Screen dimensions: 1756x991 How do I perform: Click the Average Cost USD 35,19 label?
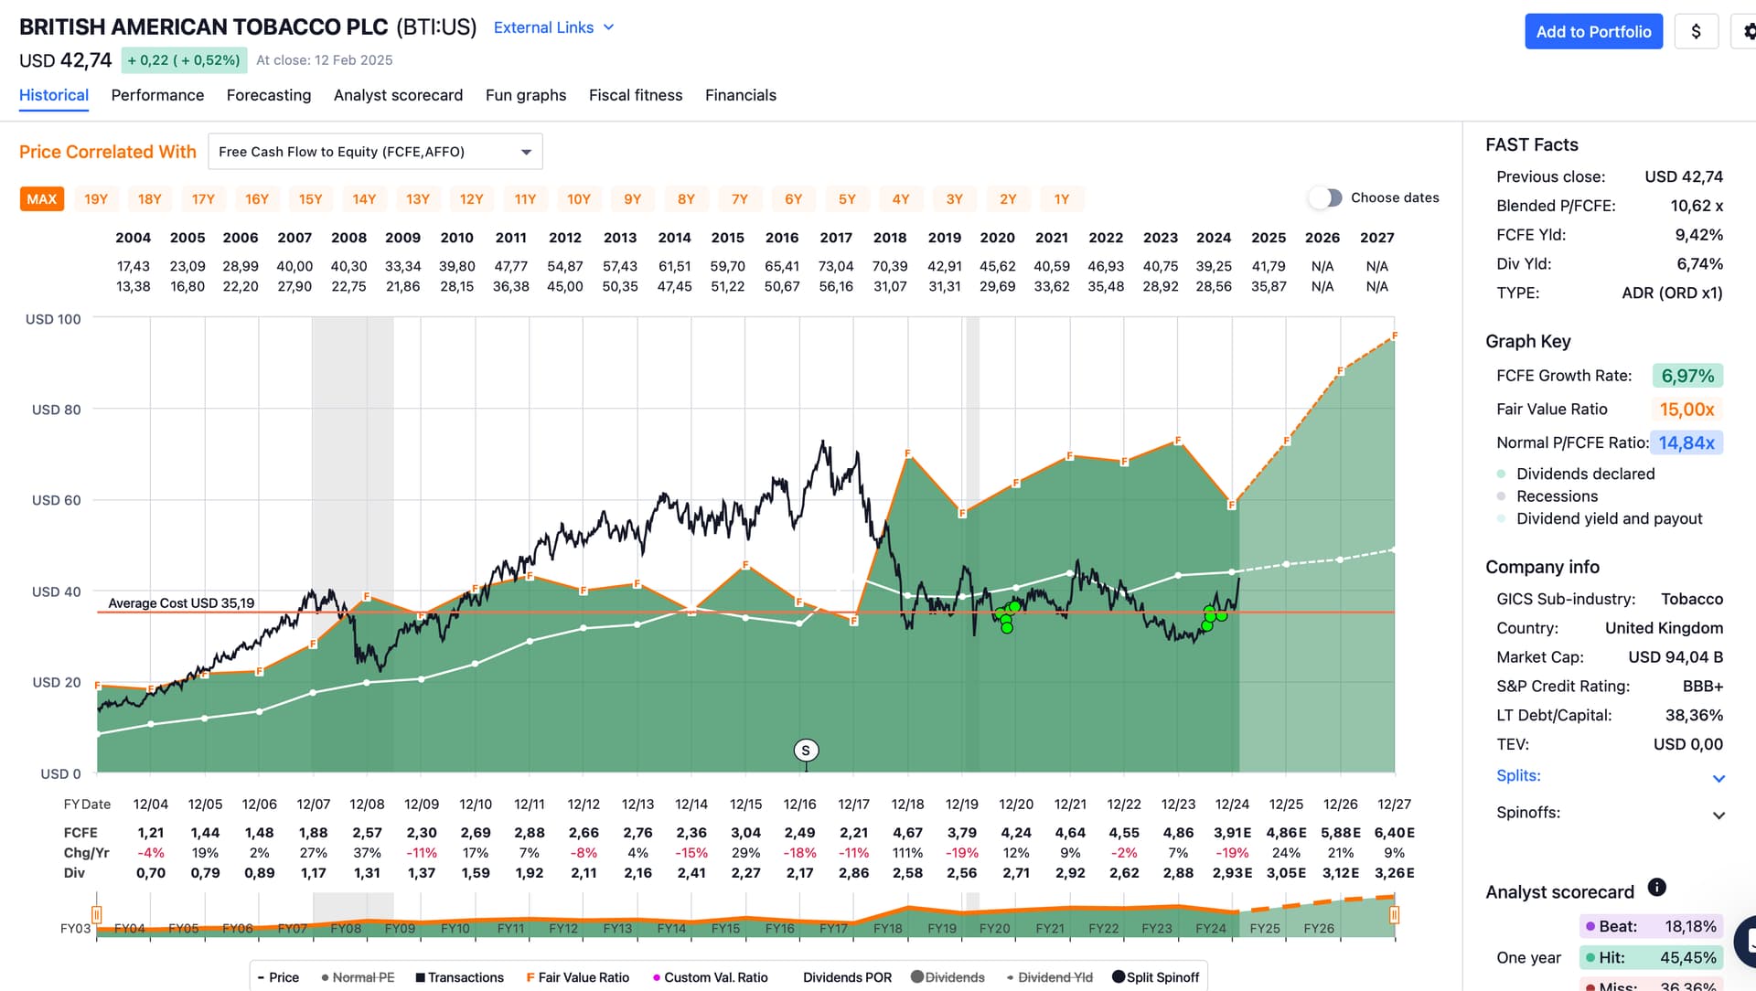(181, 603)
